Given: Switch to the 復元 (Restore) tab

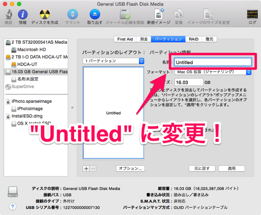Looking at the screenshot, I should tap(209, 39).
